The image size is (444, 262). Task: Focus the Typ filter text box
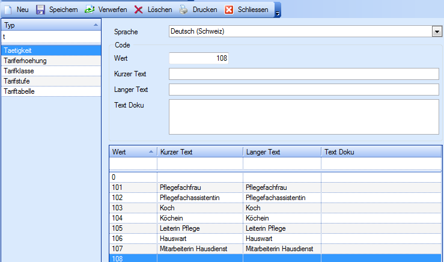(50, 37)
